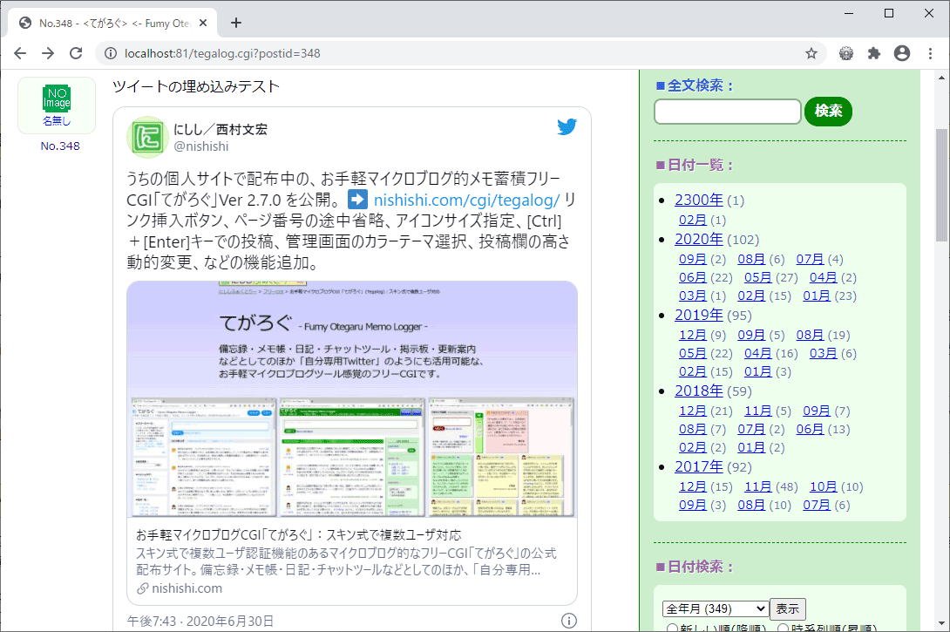The width and height of the screenshot is (950, 632).
Task: Open 12月 (21) under 2018年
Action: click(x=693, y=411)
